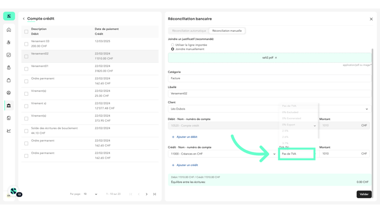The height and width of the screenshot is (213, 380).
Task: Click the Description column header
Action: pyautogui.click(x=39, y=29)
